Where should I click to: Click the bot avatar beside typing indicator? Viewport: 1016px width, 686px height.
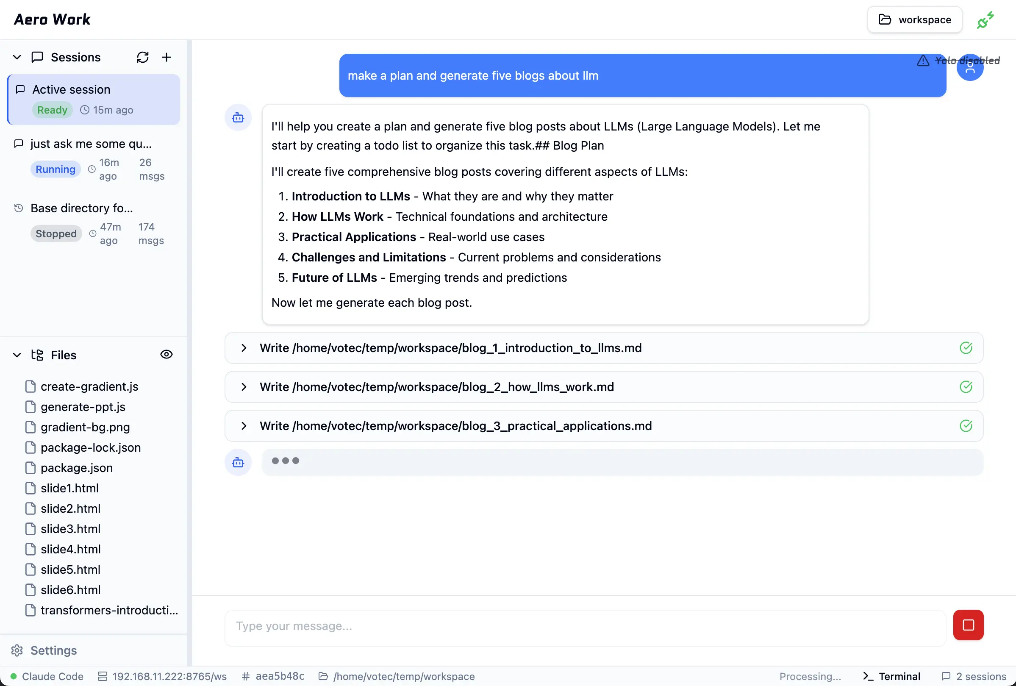click(x=238, y=463)
